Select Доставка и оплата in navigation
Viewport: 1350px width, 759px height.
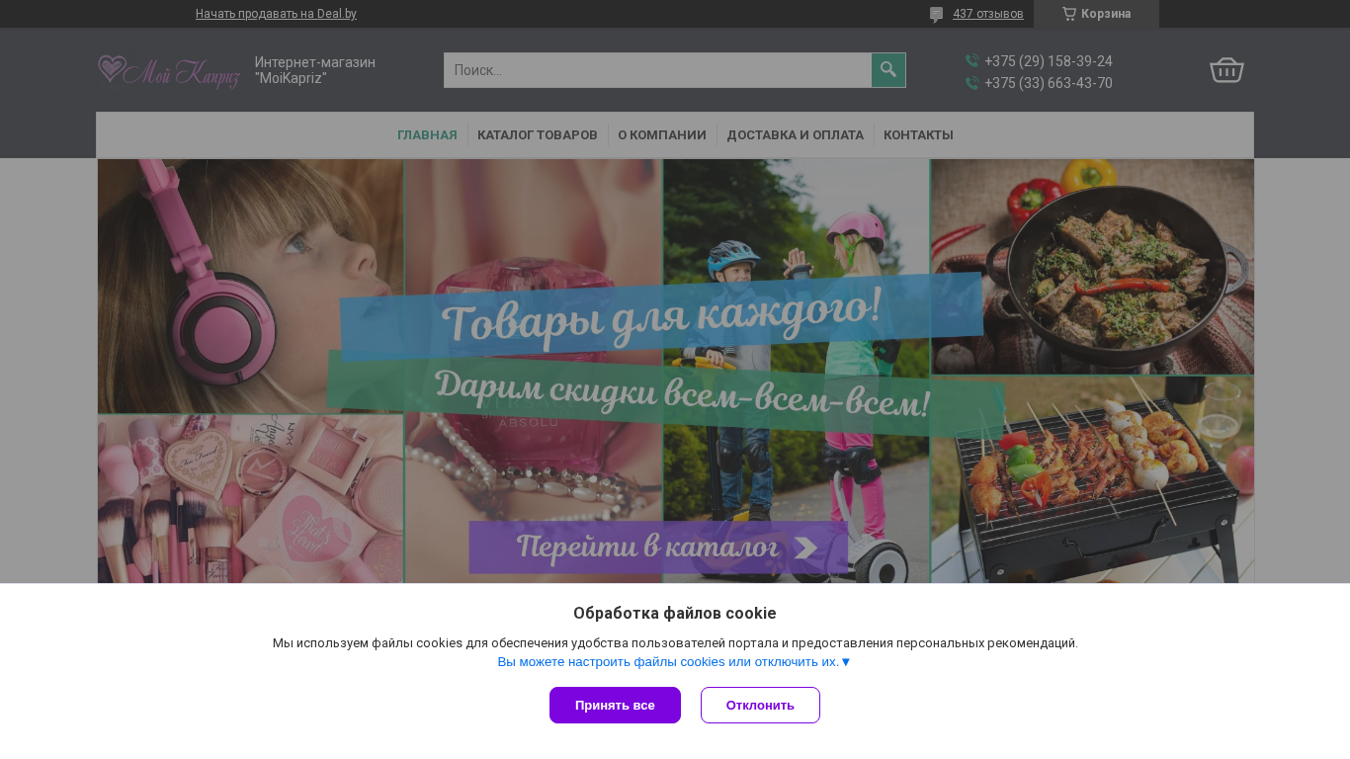(796, 135)
